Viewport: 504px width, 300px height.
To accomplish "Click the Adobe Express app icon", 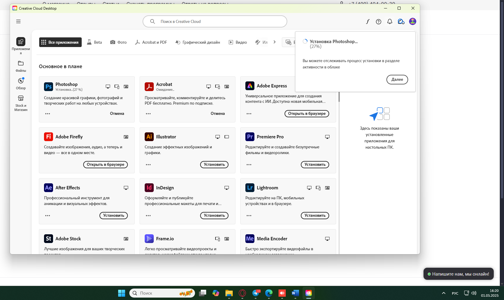I will [250, 86].
